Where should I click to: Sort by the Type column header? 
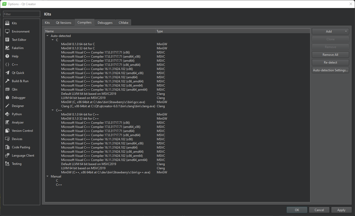[x=233, y=31]
